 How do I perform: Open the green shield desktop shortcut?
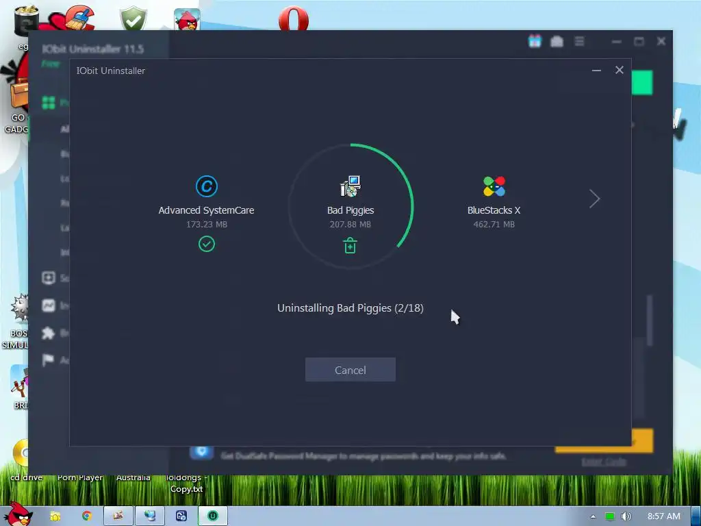(x=133, y=19)
